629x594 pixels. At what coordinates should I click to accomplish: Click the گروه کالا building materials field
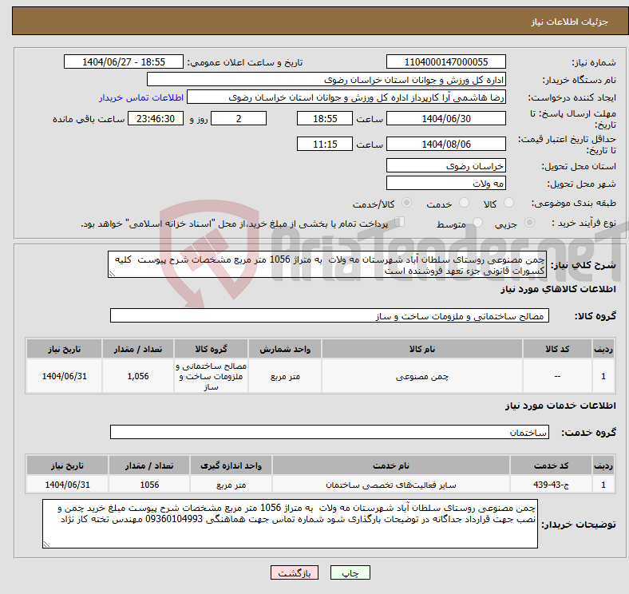click(x=330, y=316)
